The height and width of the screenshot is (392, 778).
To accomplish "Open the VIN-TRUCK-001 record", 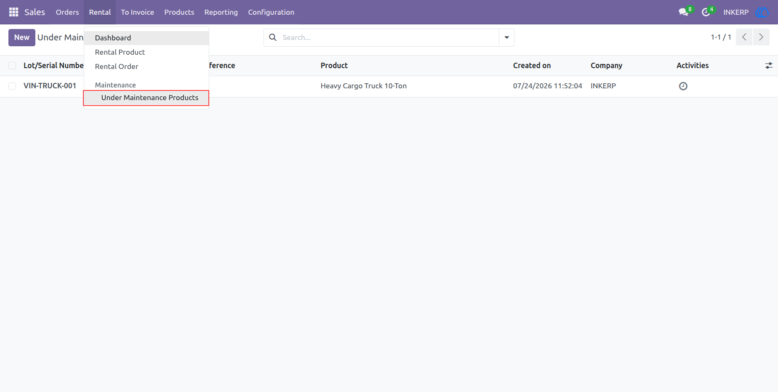I will click(50, 86).
